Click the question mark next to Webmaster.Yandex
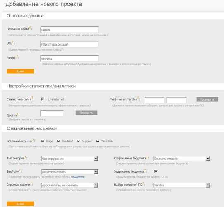Image resolution: width=224 pixels, height=207 pixels. pos(138,98)
